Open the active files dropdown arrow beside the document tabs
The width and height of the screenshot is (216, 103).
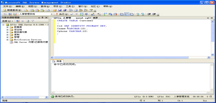pyautogui.click(x=208, y=18)
